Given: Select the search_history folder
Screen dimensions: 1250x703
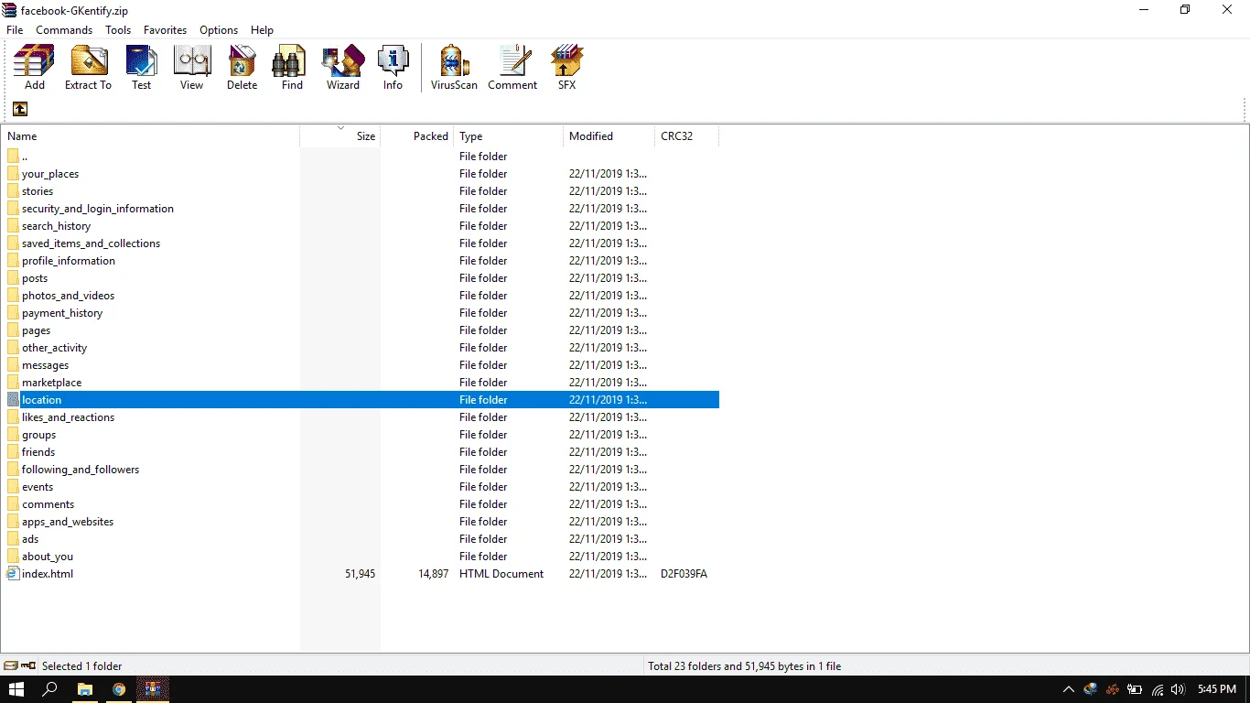Looking at the screenshot, I should pos(361,226).
